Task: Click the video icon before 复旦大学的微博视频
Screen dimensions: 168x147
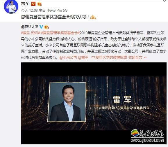Action: (93, 57)
